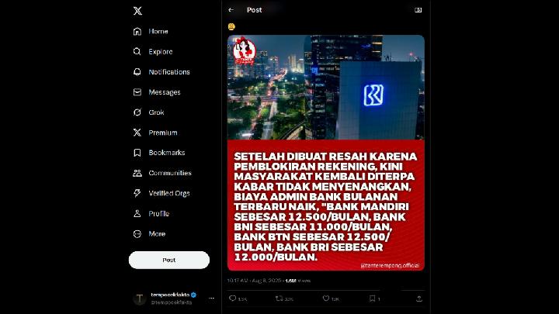Click the X logo icon
The height and width of the screenshot is (314, 559).
coord(137,11)
